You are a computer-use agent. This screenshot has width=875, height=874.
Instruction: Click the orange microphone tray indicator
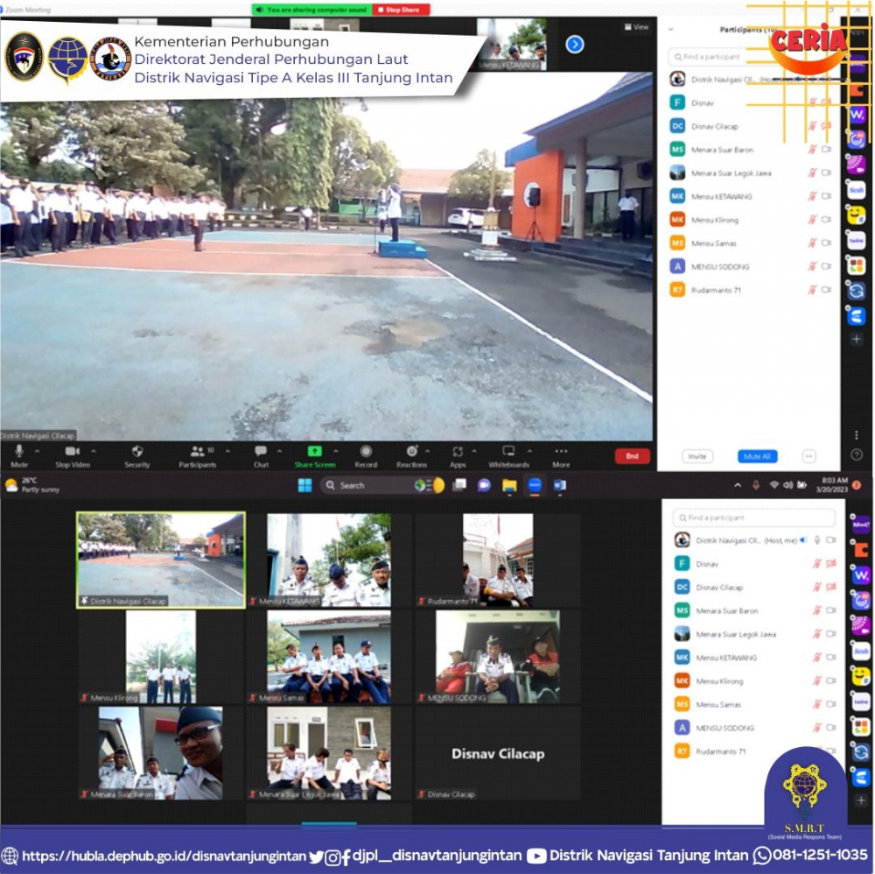(x=756, y=485)
